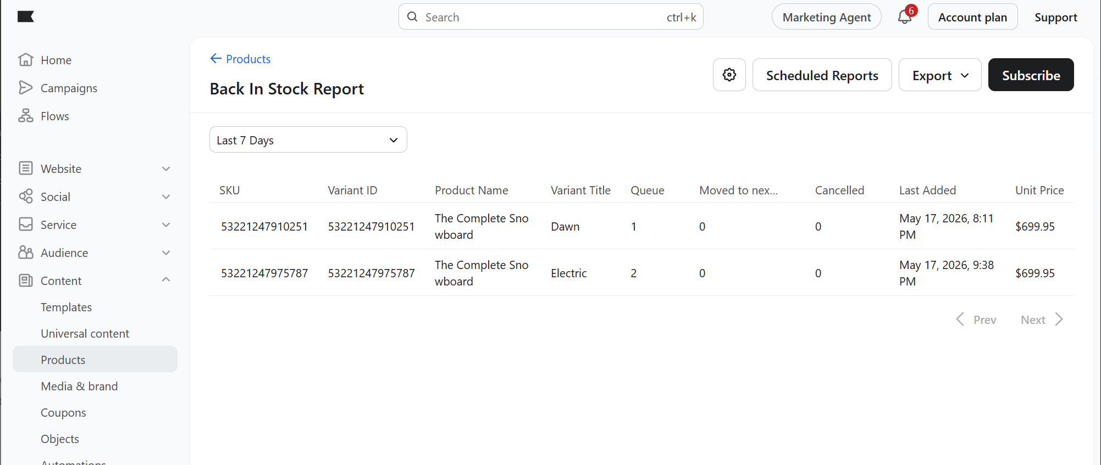Click the Unit Price column header
Screen dimensions: 1101x465
tap(1039, 190)
